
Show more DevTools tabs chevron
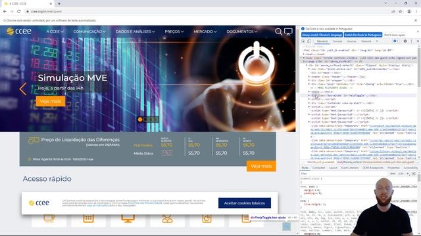click(377, 41)
